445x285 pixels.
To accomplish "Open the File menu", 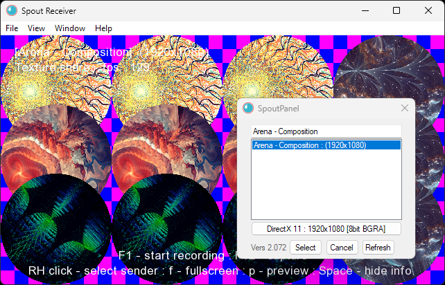I will (x=12, y=28).
